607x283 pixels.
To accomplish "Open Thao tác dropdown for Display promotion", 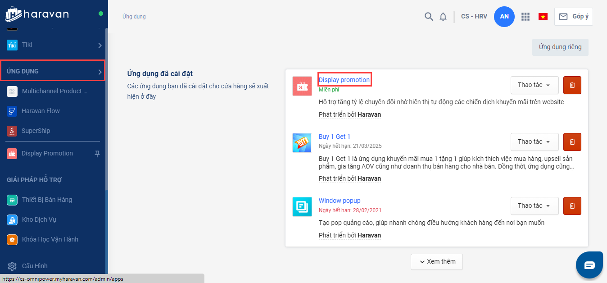I will click(x=535, y=85).
